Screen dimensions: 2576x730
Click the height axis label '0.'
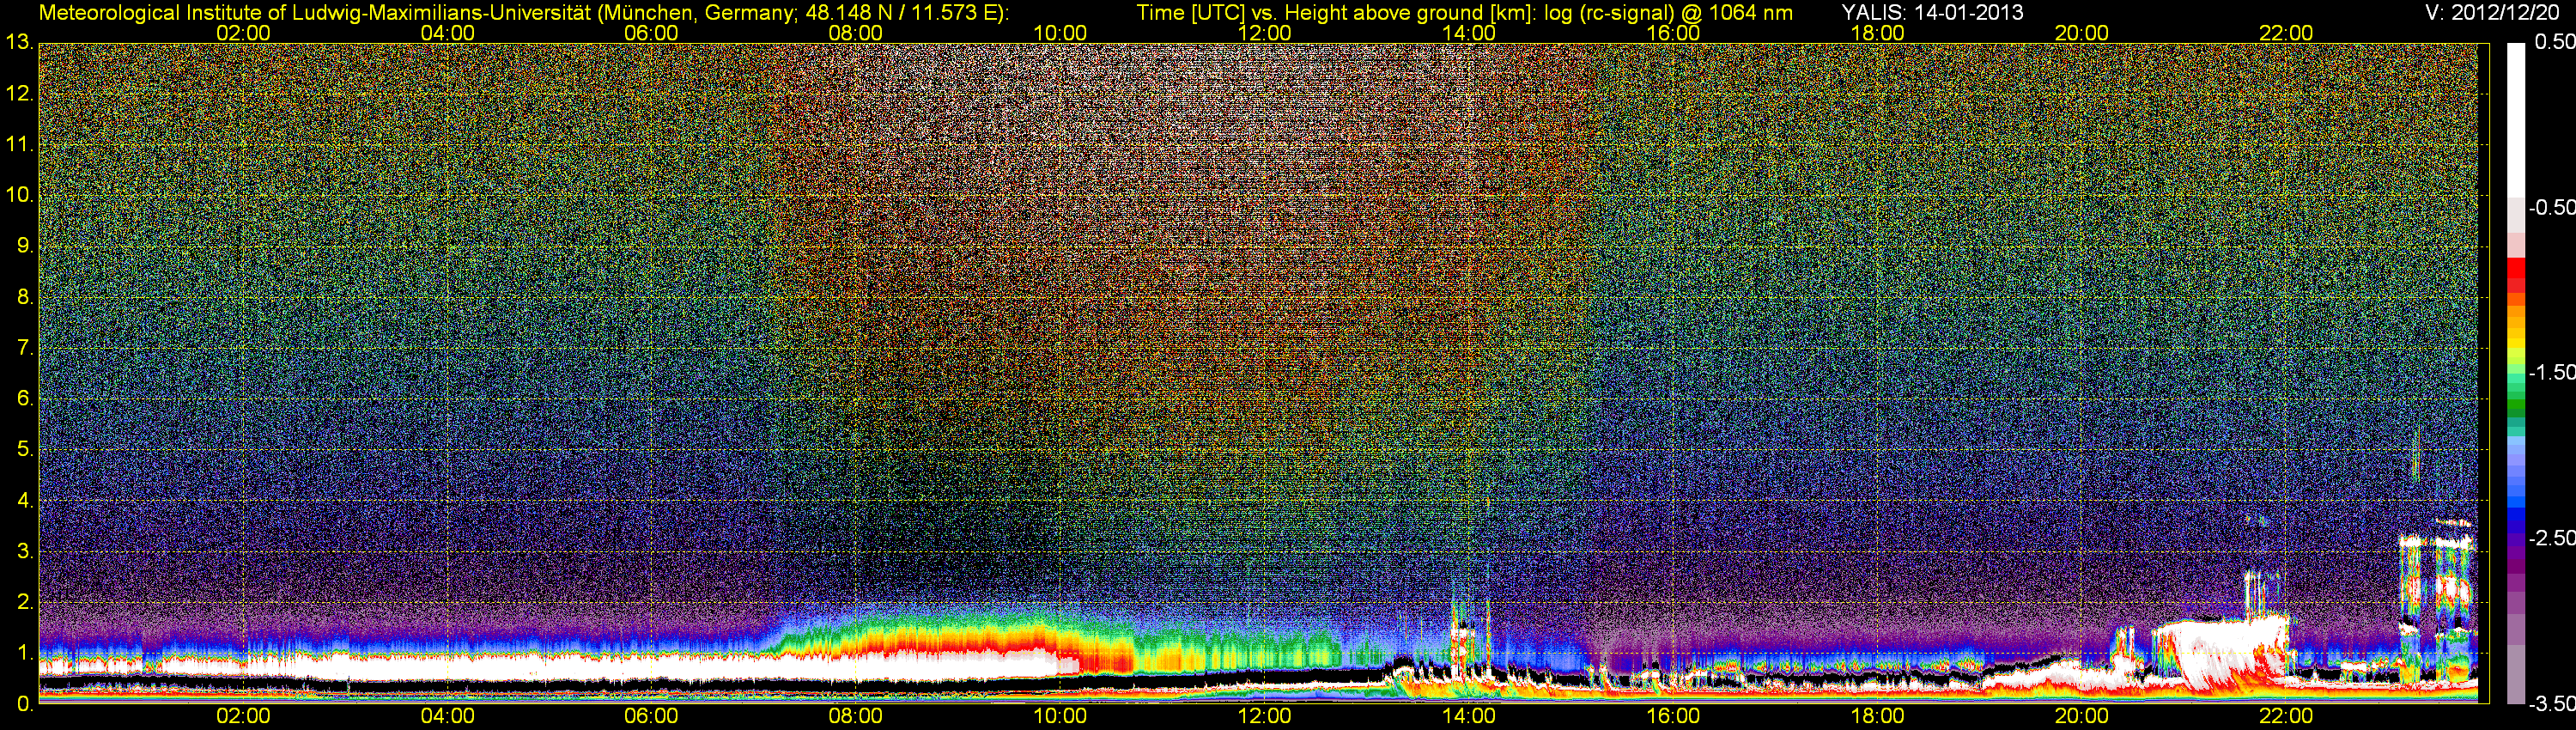pyautogui.click(x=25, y=704)
